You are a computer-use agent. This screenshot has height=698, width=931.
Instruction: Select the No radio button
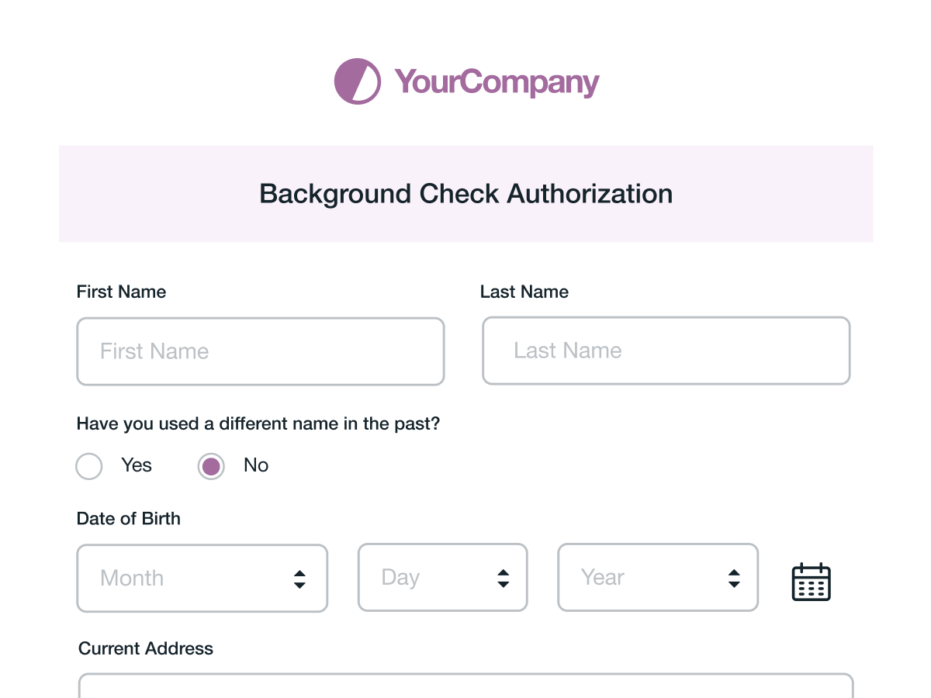click(x=211, y=465)
